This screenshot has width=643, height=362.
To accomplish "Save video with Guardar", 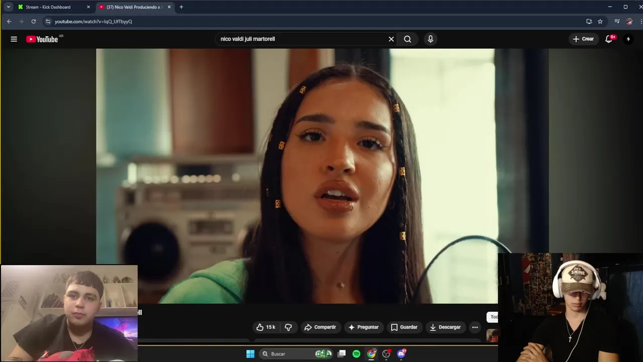I will click(x=404, y=327).
